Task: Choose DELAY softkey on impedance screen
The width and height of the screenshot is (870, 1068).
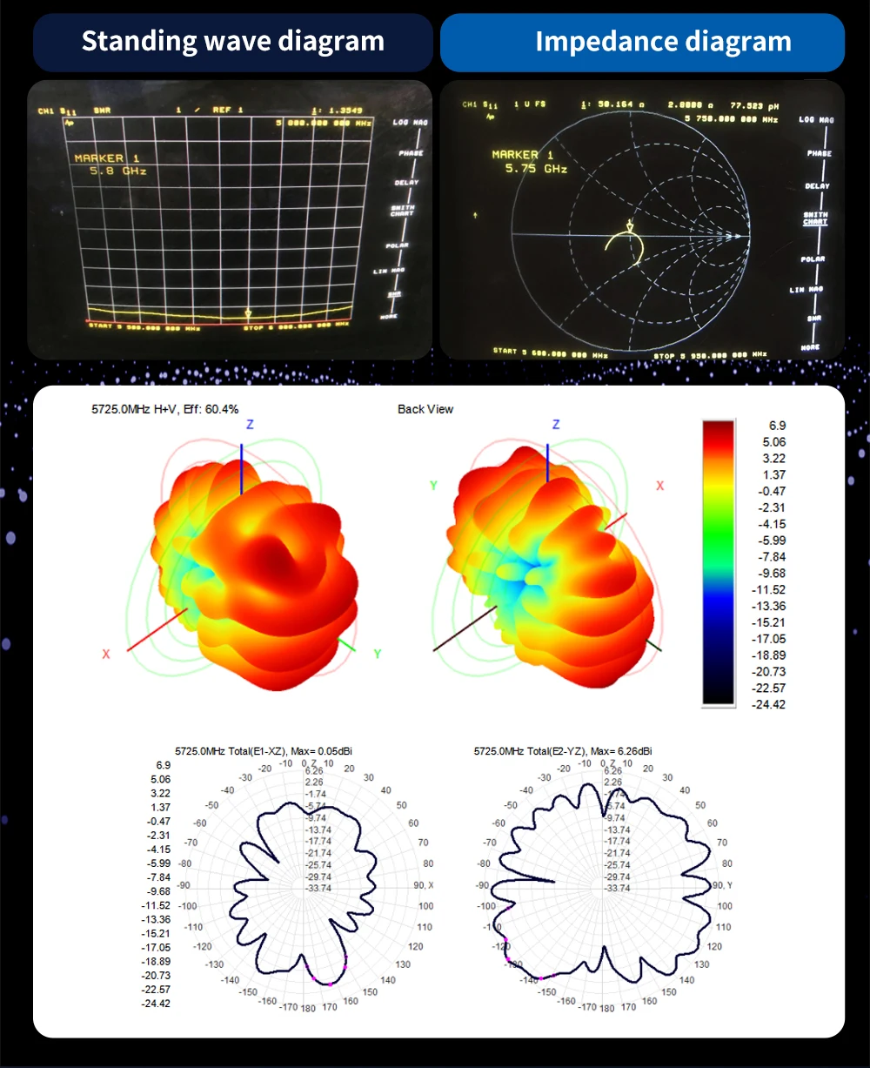Action: click(818, 186)
